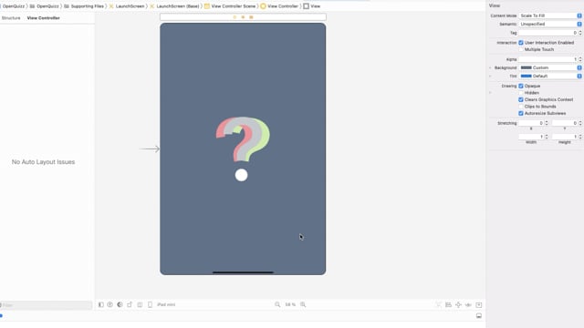Toggle the document outline sidebar icon

click(101, 304)
